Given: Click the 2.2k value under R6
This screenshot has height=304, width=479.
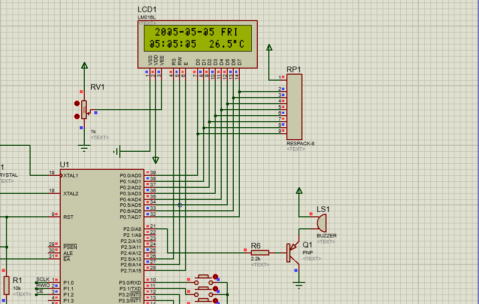Looking at the screenshot, I should [256, 258].
